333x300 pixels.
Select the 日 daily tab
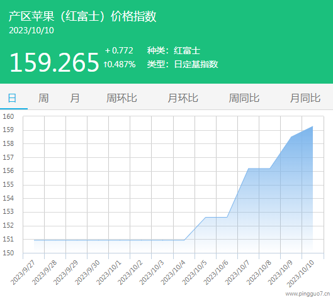pos(12,98)
